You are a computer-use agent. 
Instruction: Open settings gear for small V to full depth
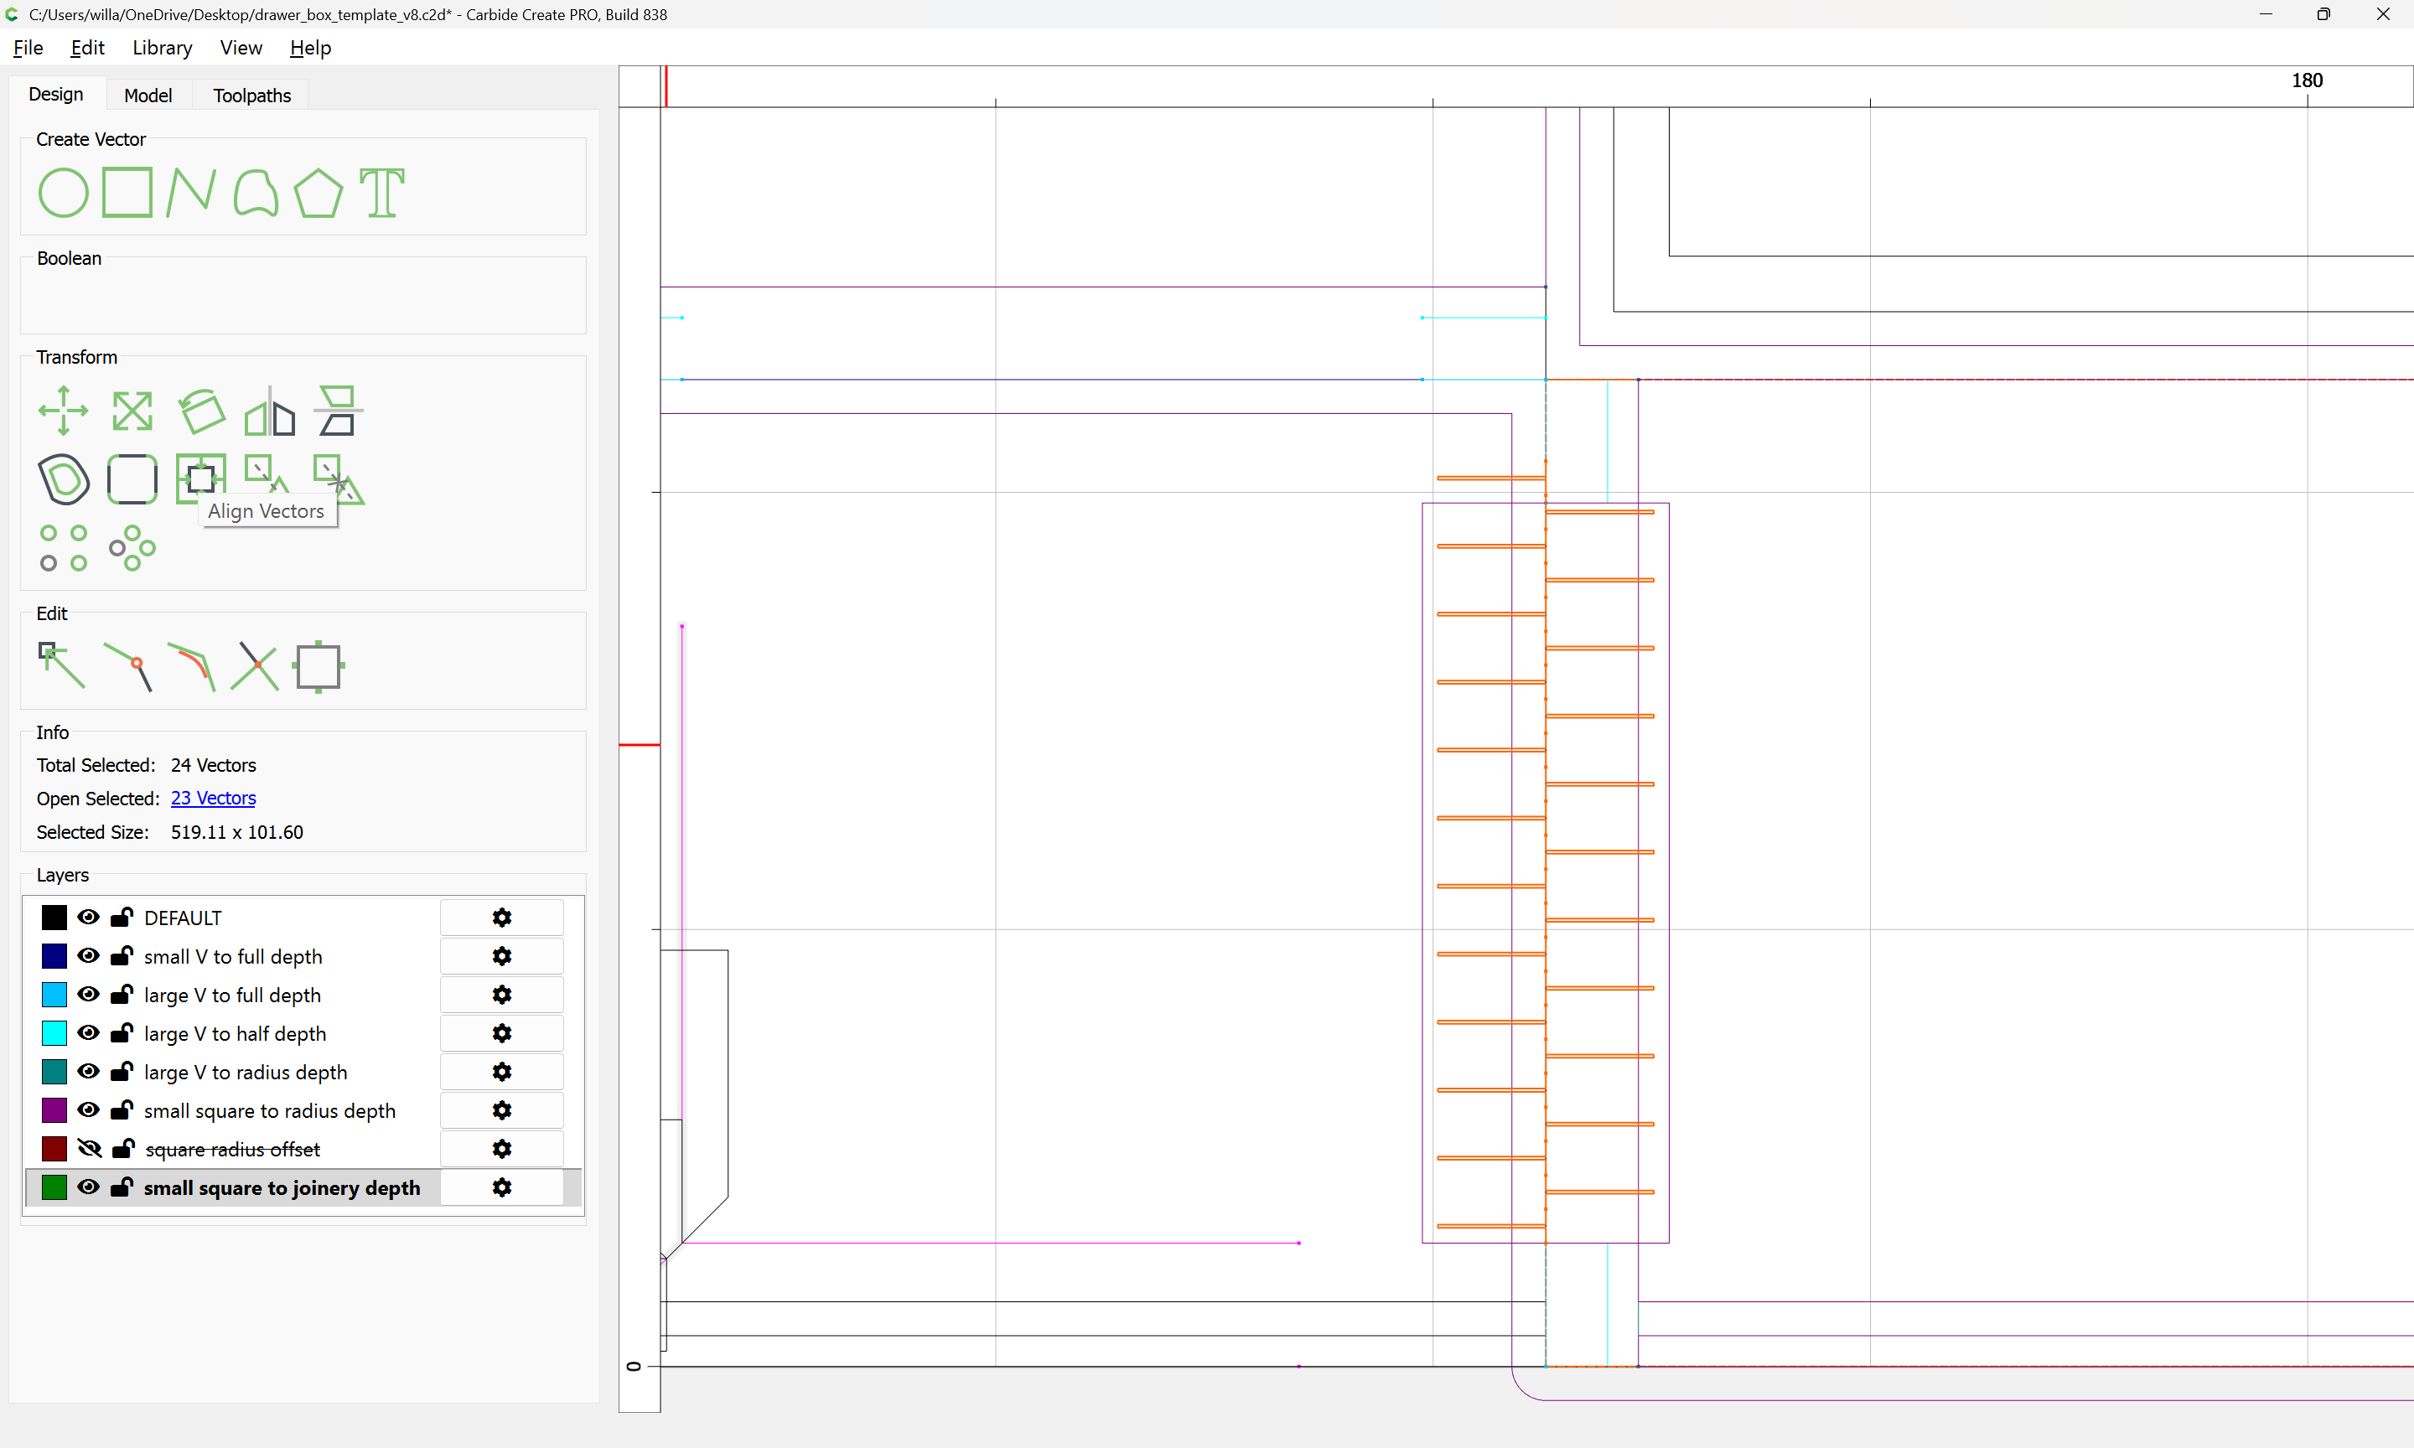point(501,956)
